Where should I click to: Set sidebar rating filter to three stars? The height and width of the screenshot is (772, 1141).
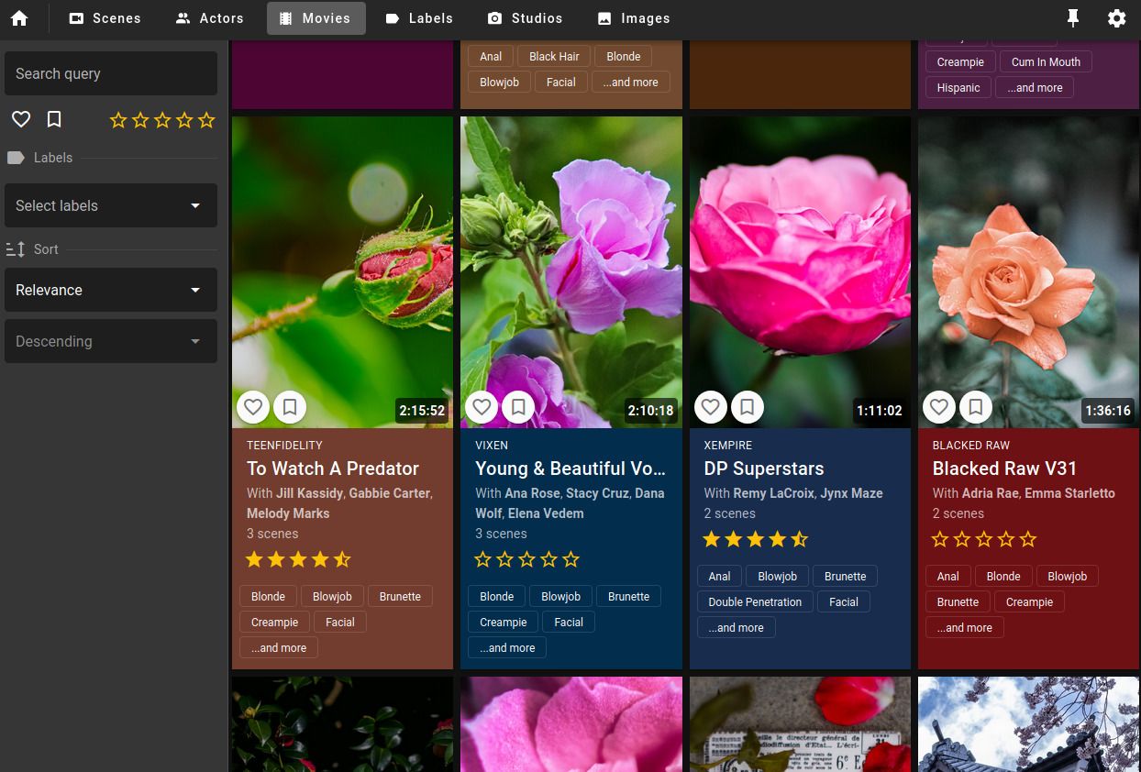pyautogui.click(x=162, y=120)
